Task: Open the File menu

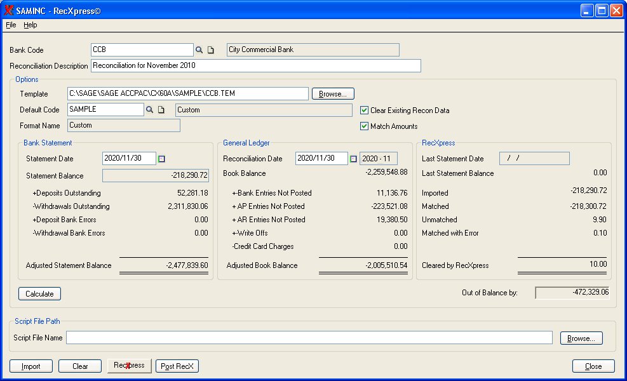Action: 11,25
